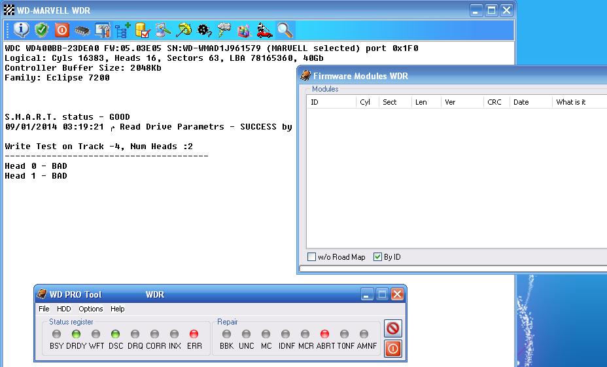Click the green DRDY status indicator
This screenshot has height=367, width=607.
click(x=77, y=334)
